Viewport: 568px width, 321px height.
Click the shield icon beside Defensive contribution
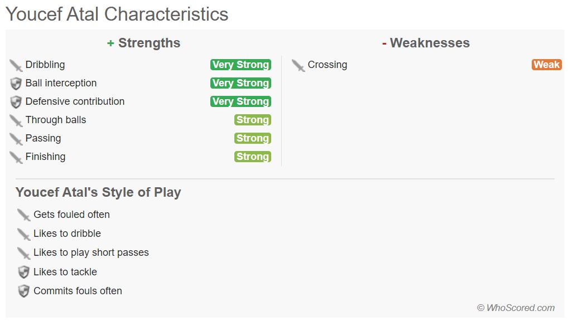(x=16, y=102)
